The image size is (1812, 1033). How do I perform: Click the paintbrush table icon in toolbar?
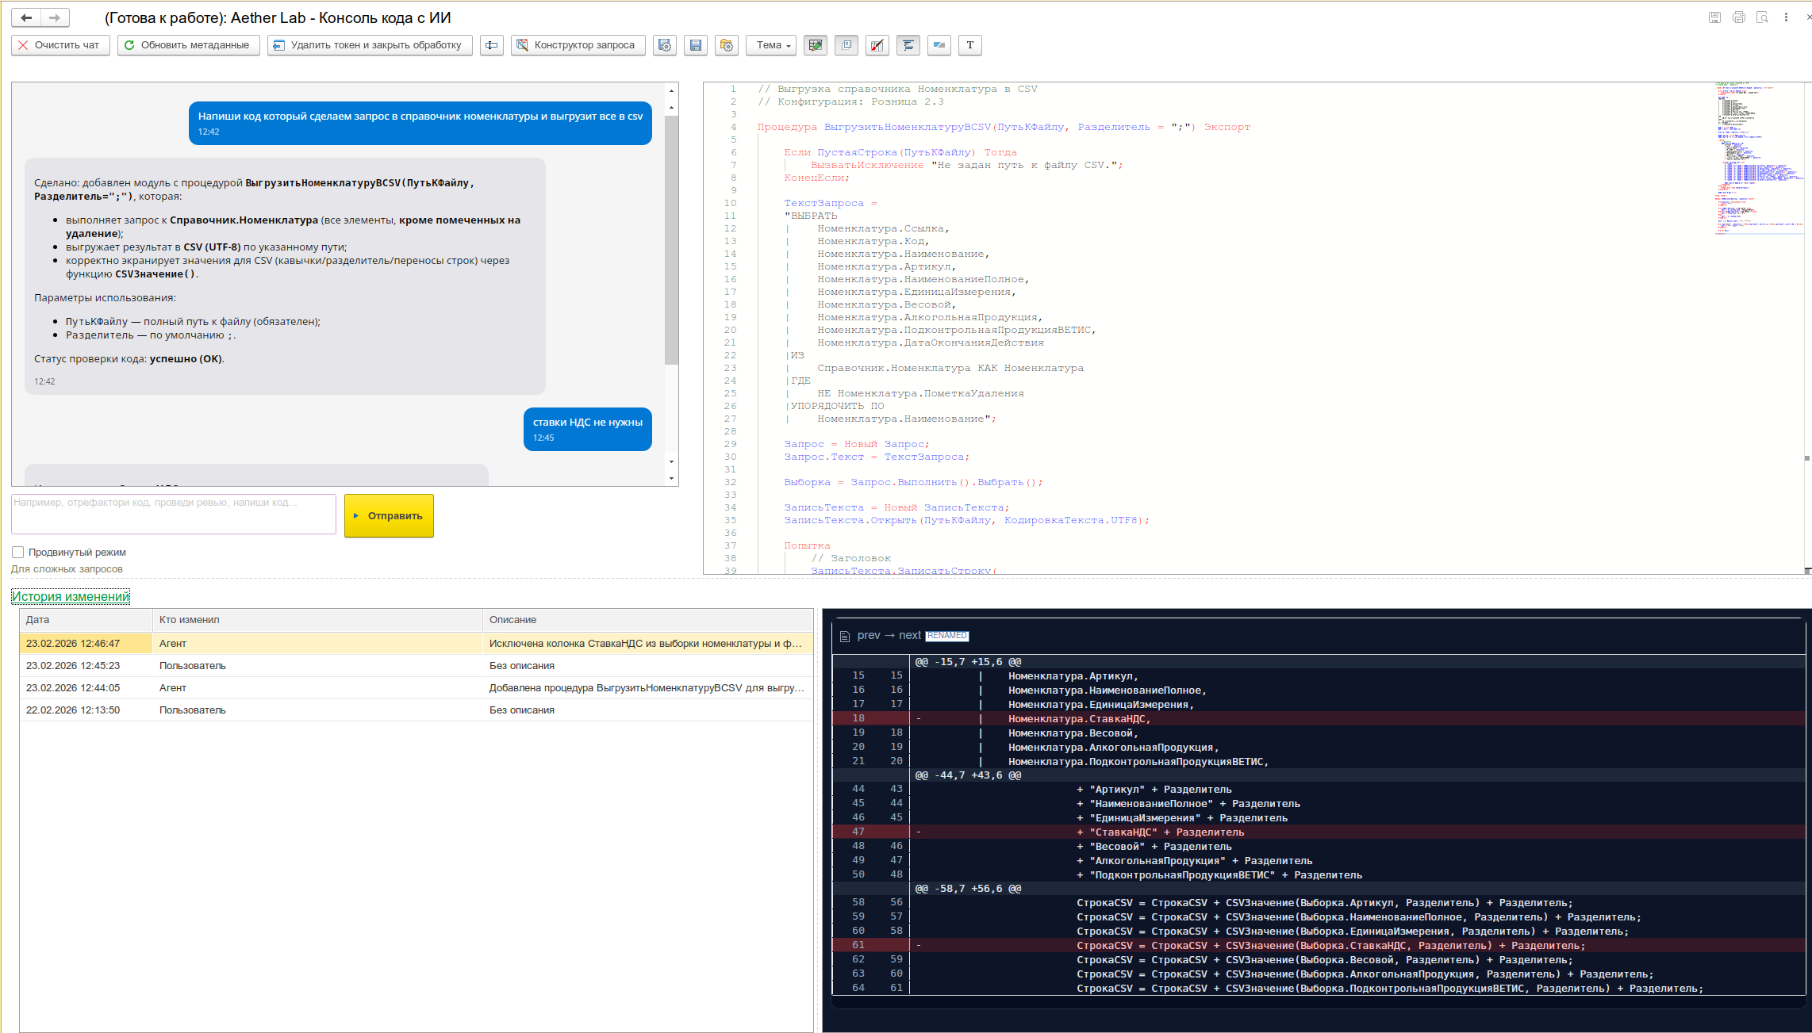click(877, 45)
